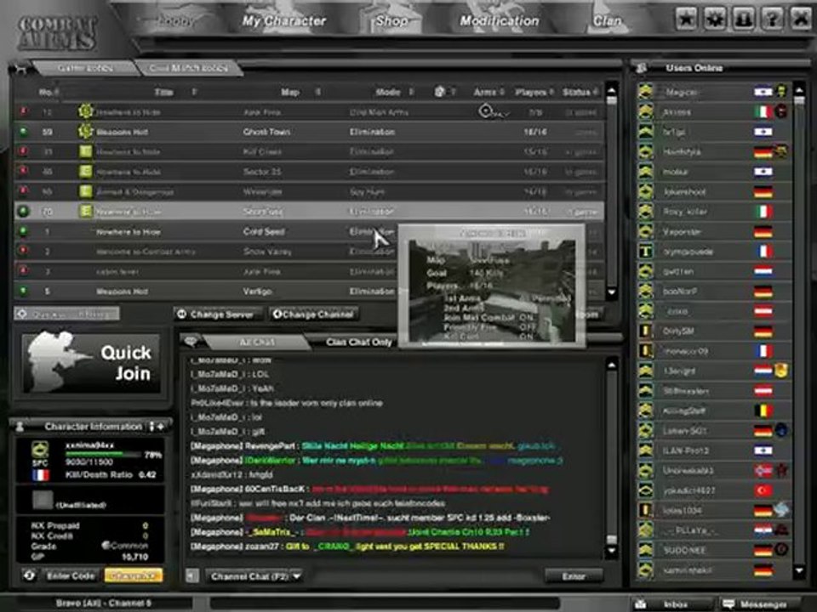
Task: Open favorites via the star icon
Action: pos(686,20)
